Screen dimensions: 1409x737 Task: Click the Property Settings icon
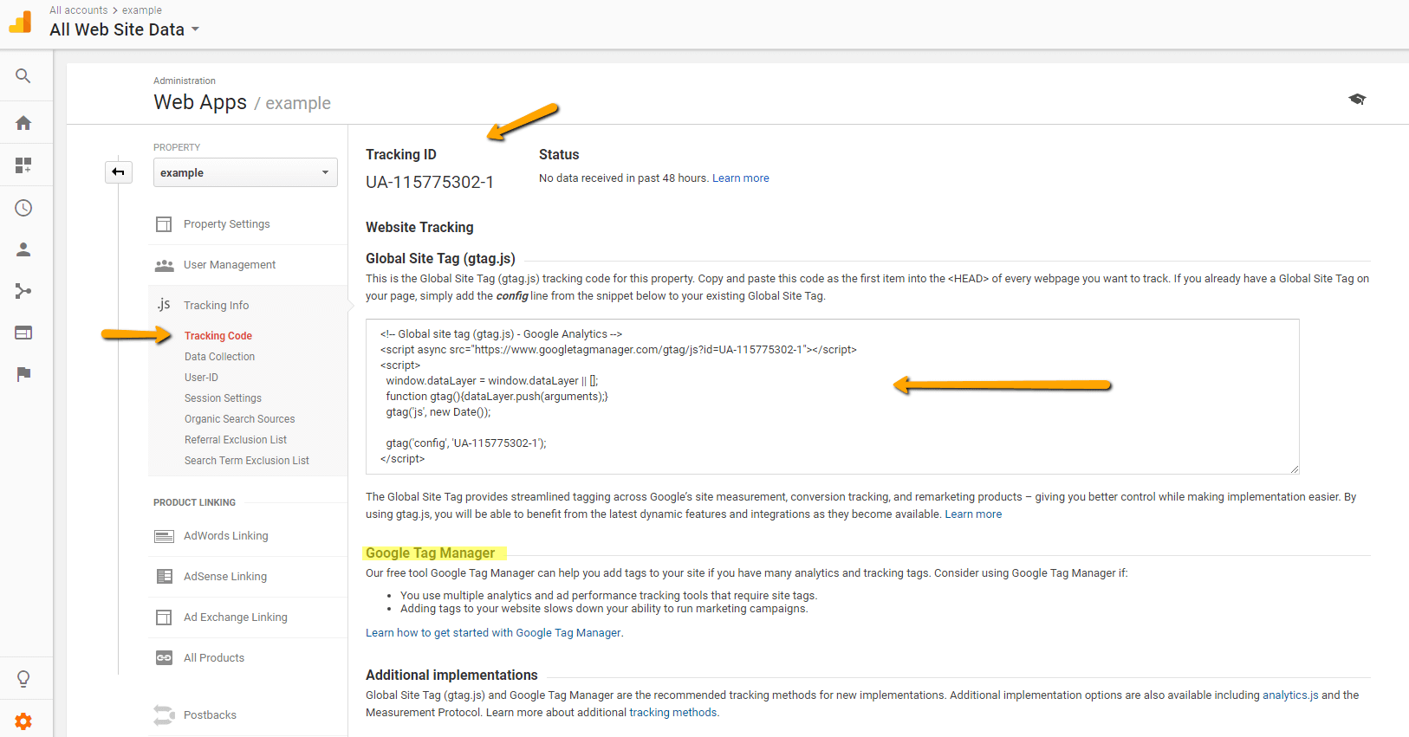pyautogui.click(x=164, y=224)
